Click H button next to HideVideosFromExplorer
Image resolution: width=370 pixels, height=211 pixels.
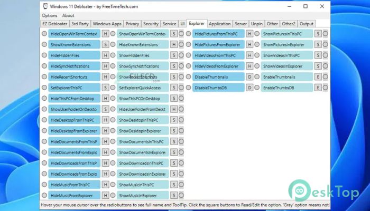249,66
